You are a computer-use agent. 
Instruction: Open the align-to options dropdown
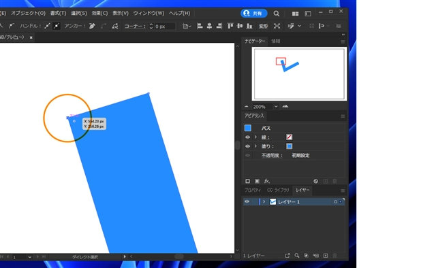(x=187, y=26)
